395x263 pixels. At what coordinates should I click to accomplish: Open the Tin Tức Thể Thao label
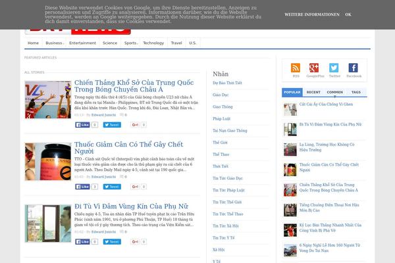point(228,214)
